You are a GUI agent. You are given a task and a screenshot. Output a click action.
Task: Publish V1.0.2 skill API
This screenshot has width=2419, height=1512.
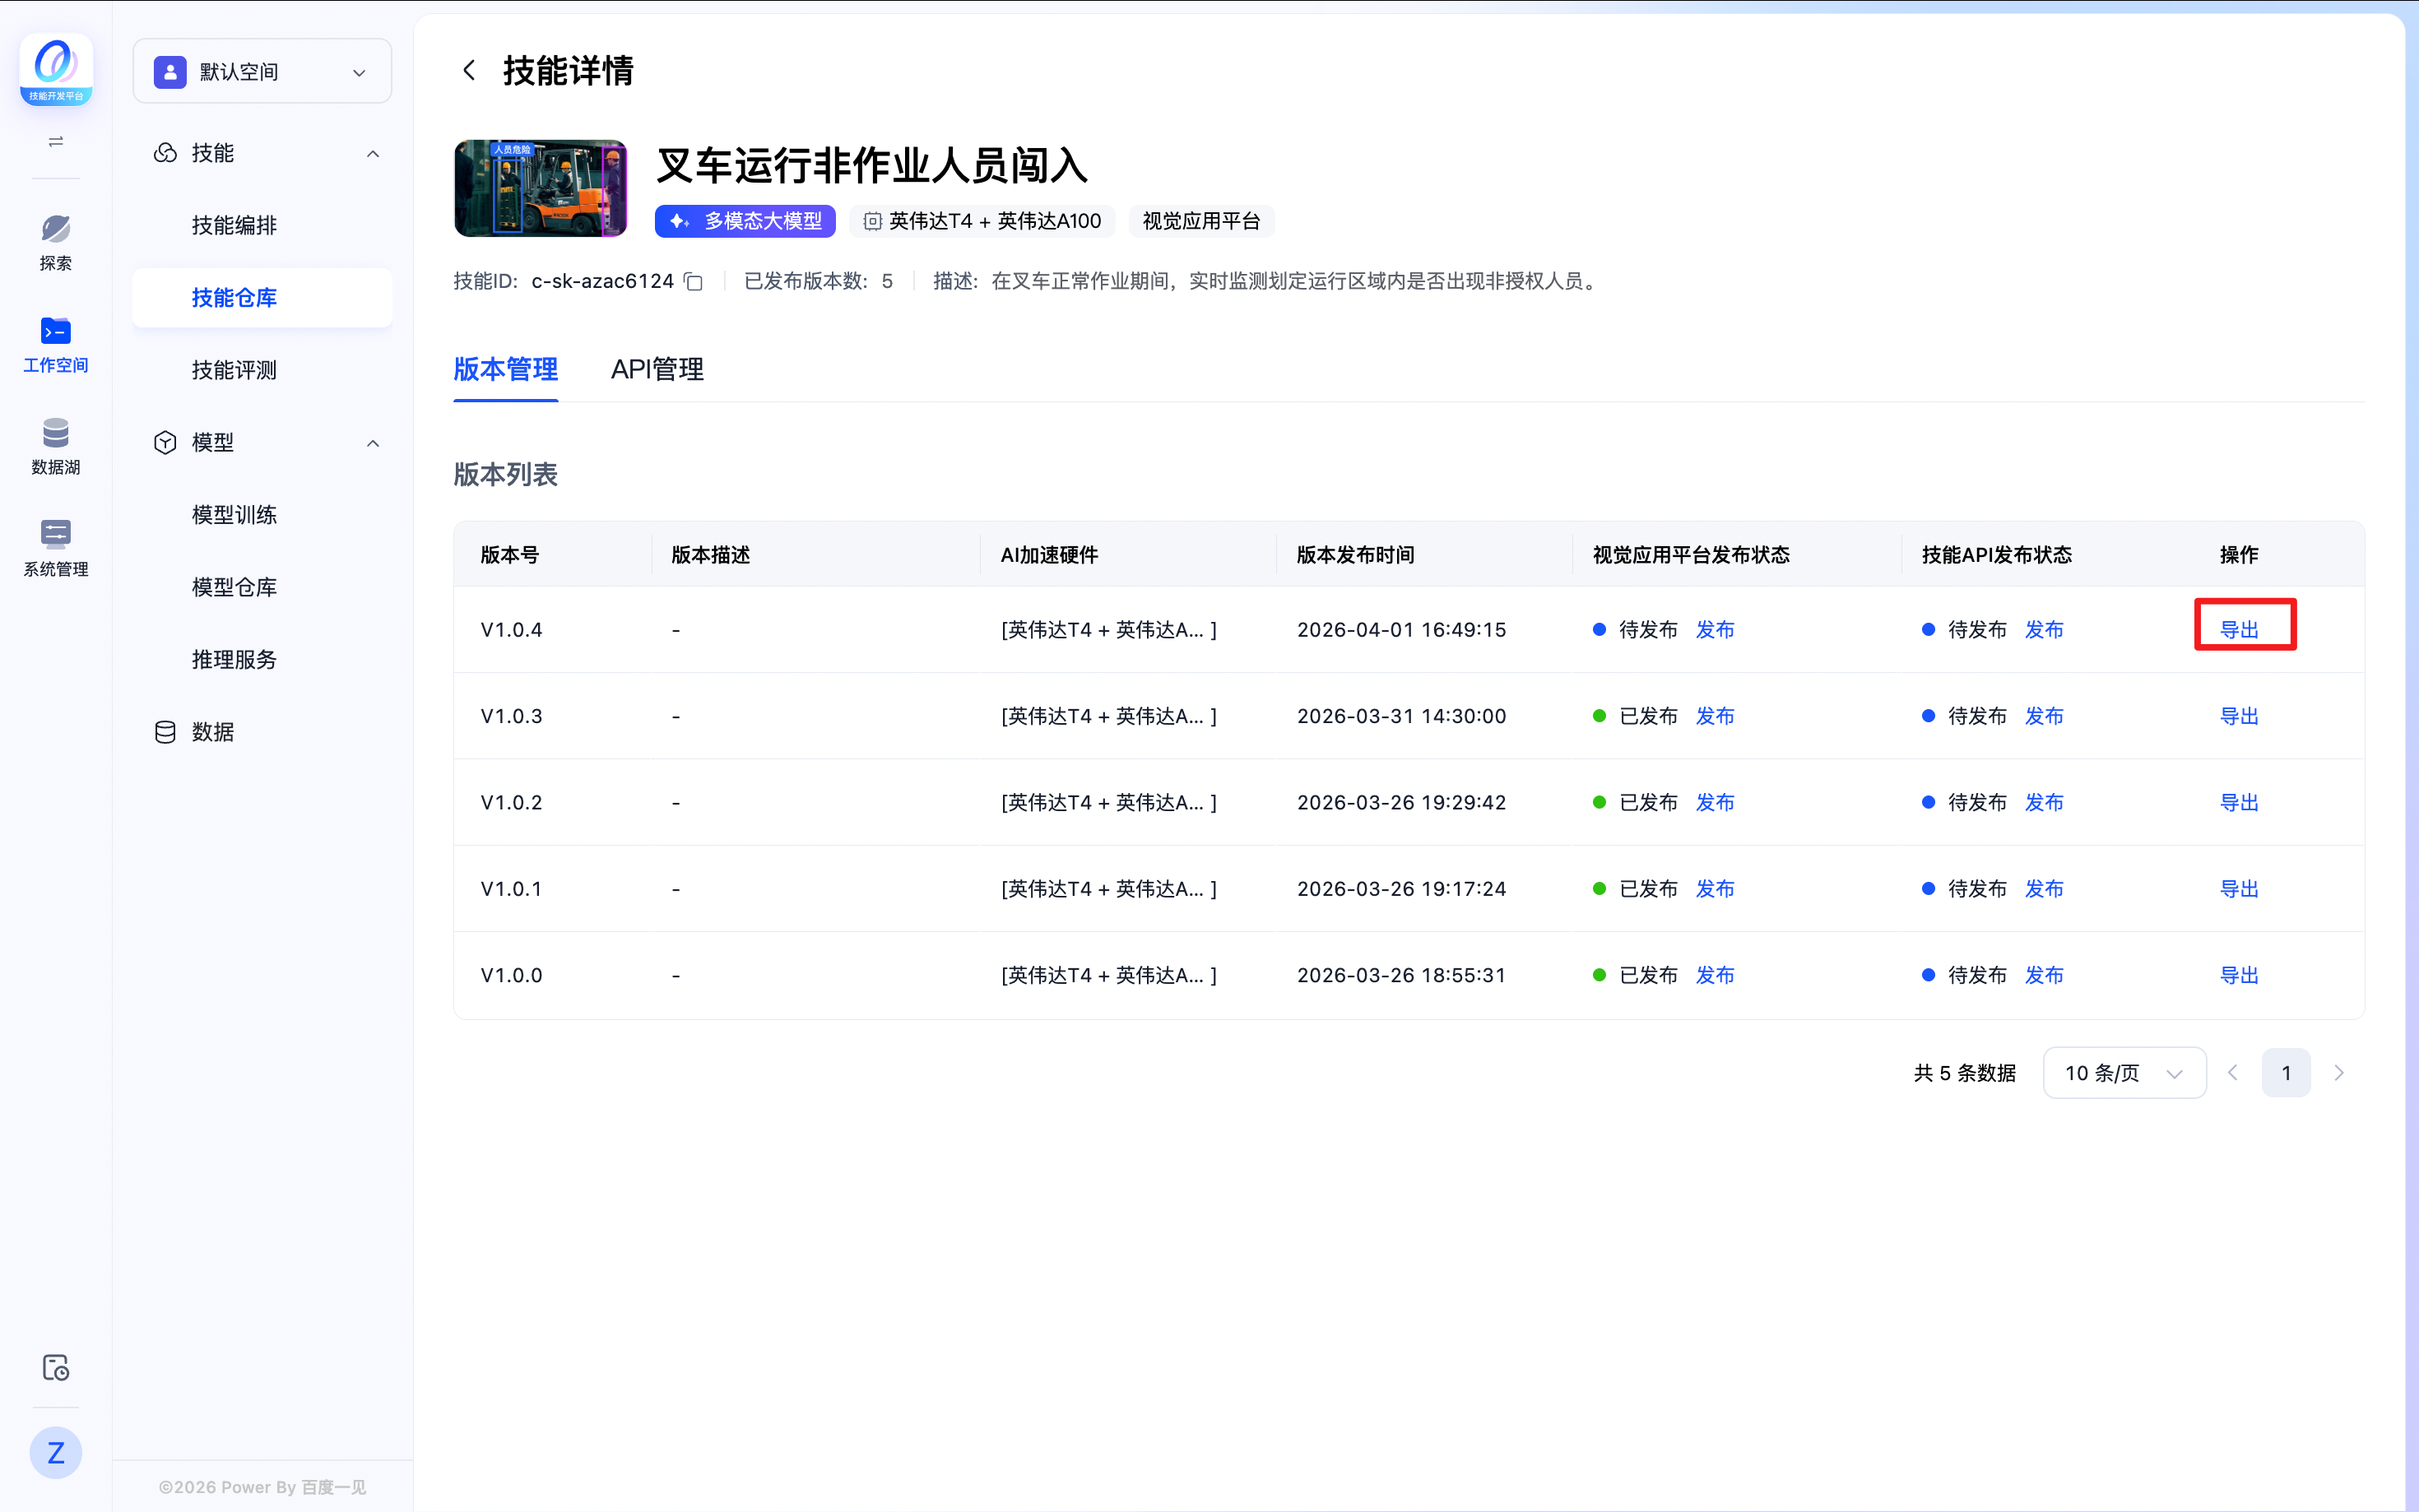(2044, 803)
